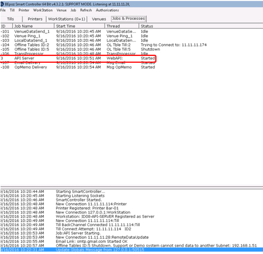The height and width of the screenshot is (254, 263).
Task: Click Refresh in the menu bar
Action: pyautogui.click(x=86, y=10)
